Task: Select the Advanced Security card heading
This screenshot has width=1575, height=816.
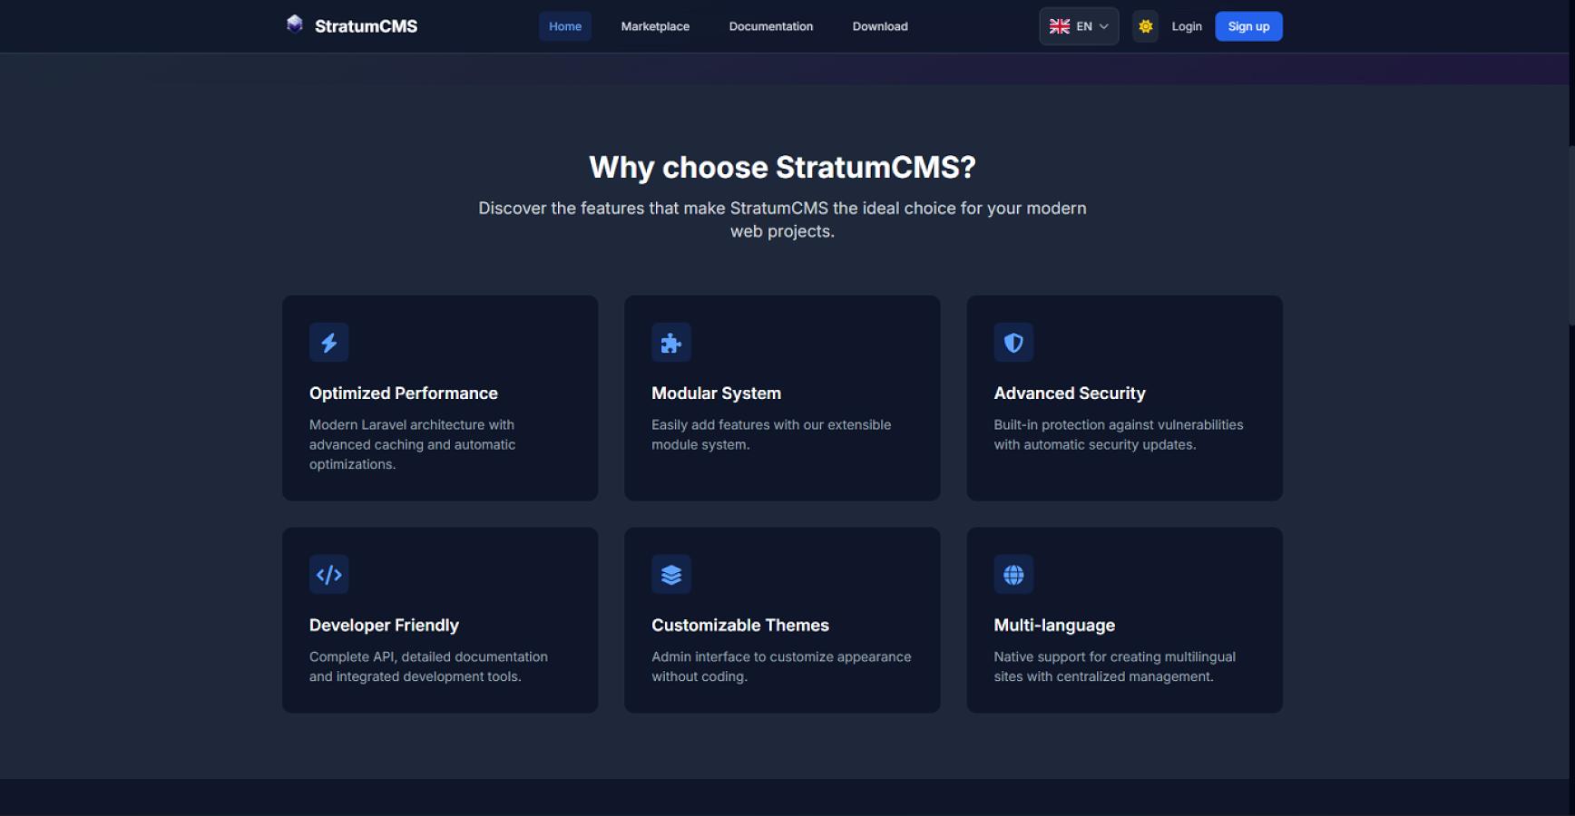Action: [1069, 393]
